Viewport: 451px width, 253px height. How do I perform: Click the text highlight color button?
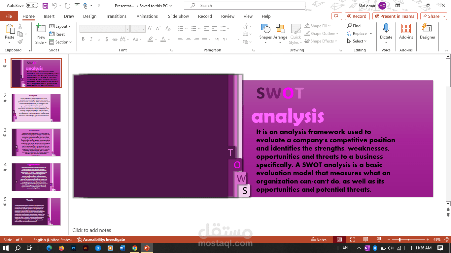[150, 39]
